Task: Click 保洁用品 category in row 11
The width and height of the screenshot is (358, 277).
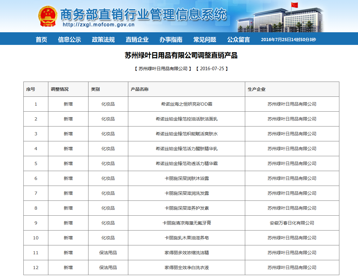Action: pyautogui.click(x=108, y=253)
